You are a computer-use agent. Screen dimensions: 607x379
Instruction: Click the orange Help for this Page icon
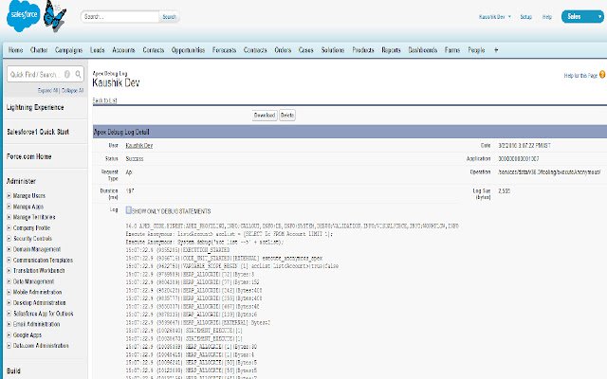click(x=602, y=75)
